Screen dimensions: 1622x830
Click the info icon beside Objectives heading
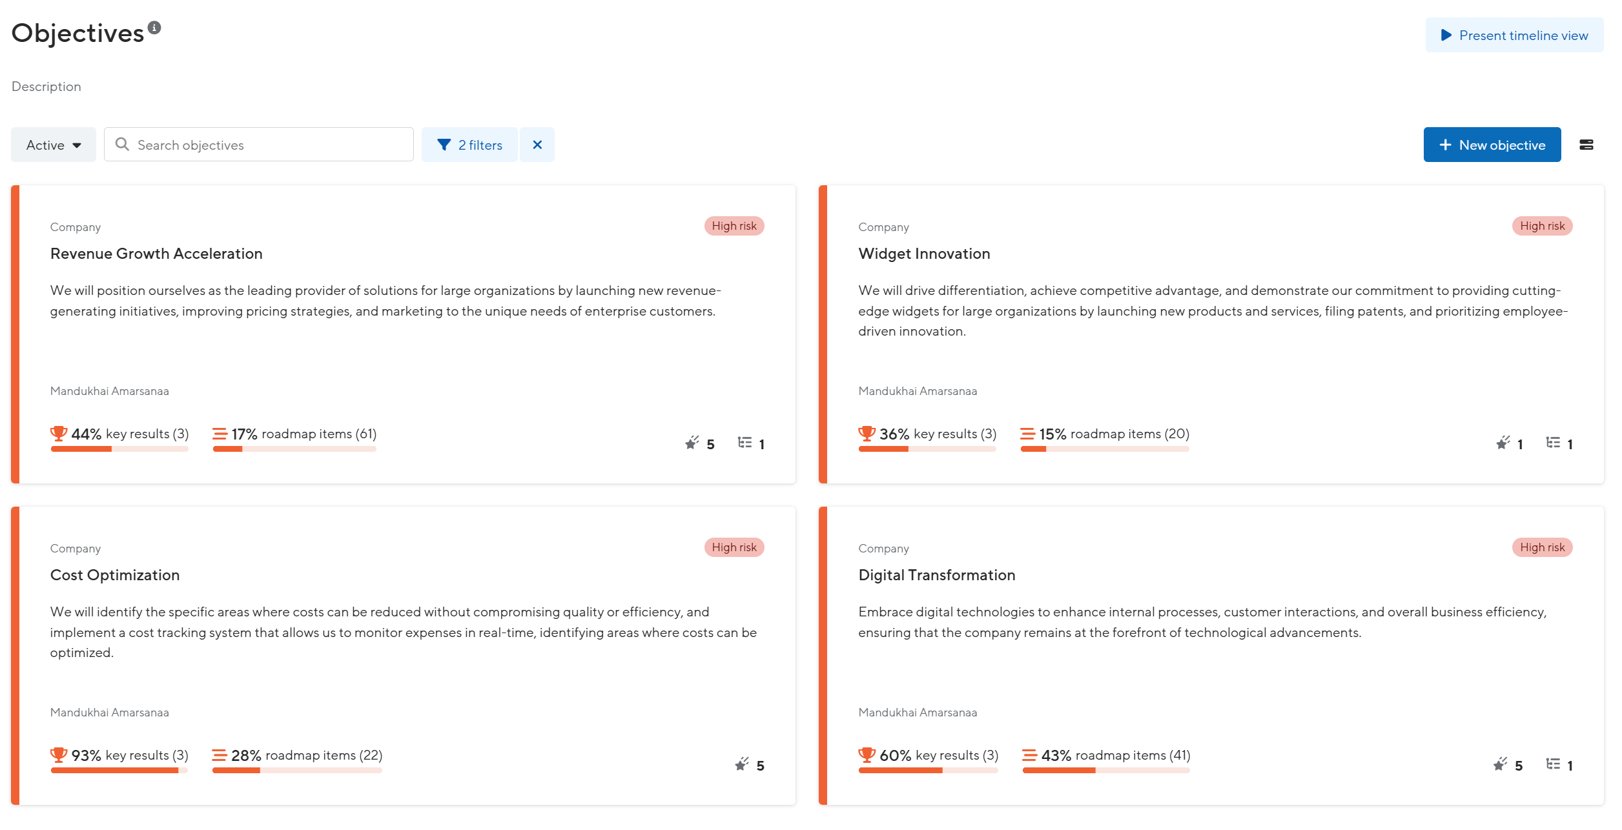pyautogui.click(x=154, y=28)
